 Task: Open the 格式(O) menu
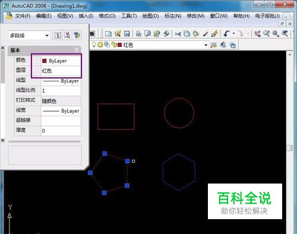(107, 16)
